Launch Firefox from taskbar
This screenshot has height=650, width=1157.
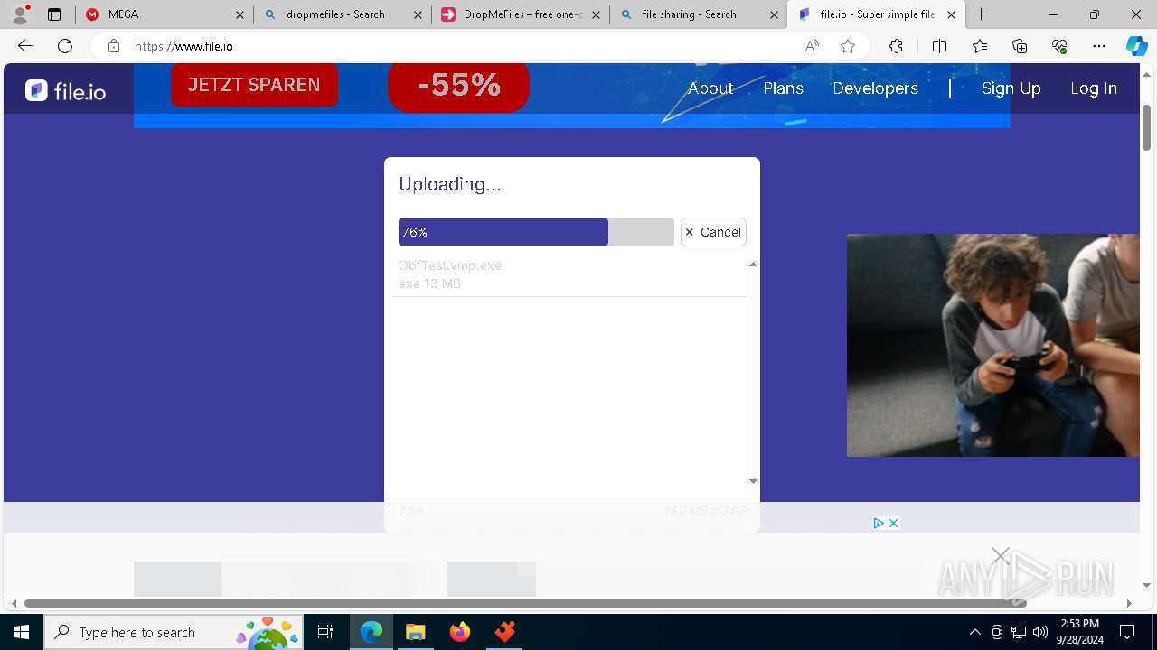[x=460, y=632]
